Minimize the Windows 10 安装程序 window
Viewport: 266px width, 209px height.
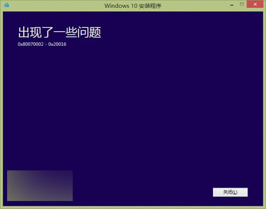(x=232, y=5)
